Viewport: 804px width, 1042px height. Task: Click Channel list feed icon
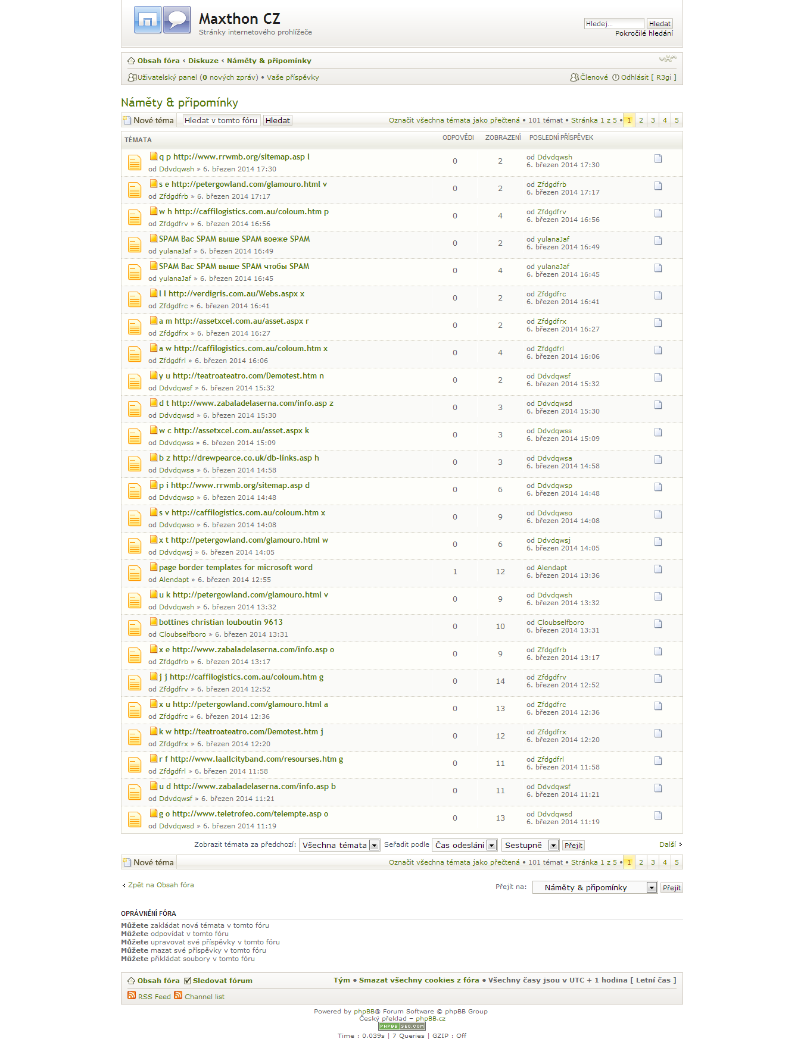pos(178,995)
